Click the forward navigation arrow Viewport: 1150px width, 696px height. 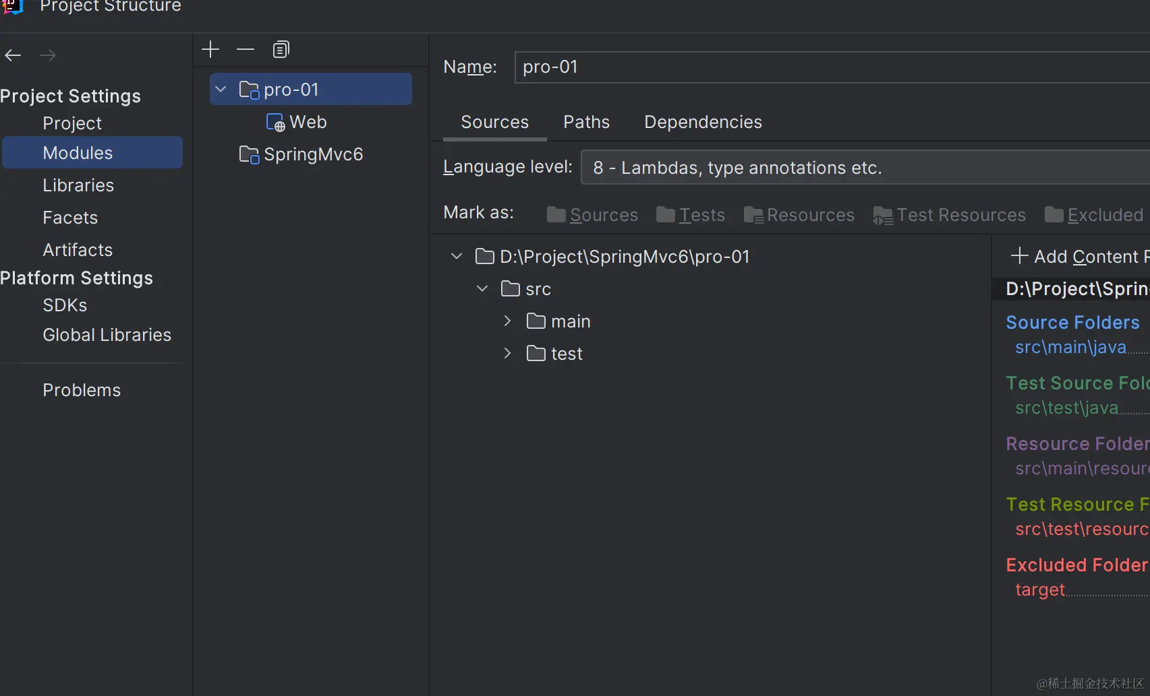pos(48,55)
